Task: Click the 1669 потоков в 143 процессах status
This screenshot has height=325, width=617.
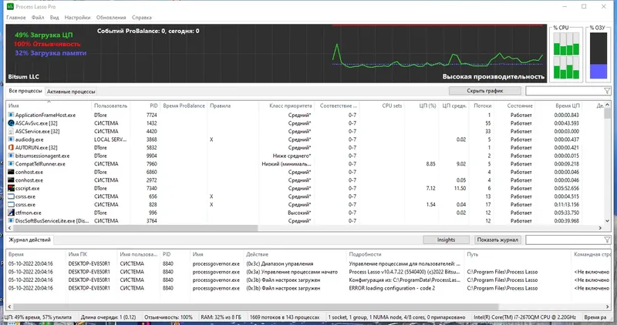Action: click(285, 317)
